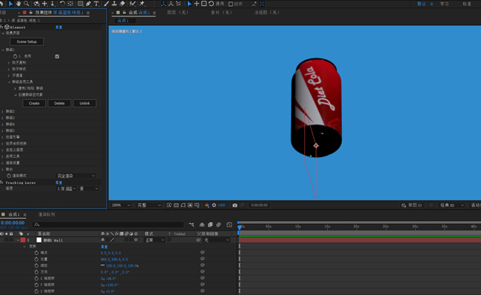Toggle stopwatch for X Rotation property
Viewport: 481px width, 295px height.
pos(36,279)
